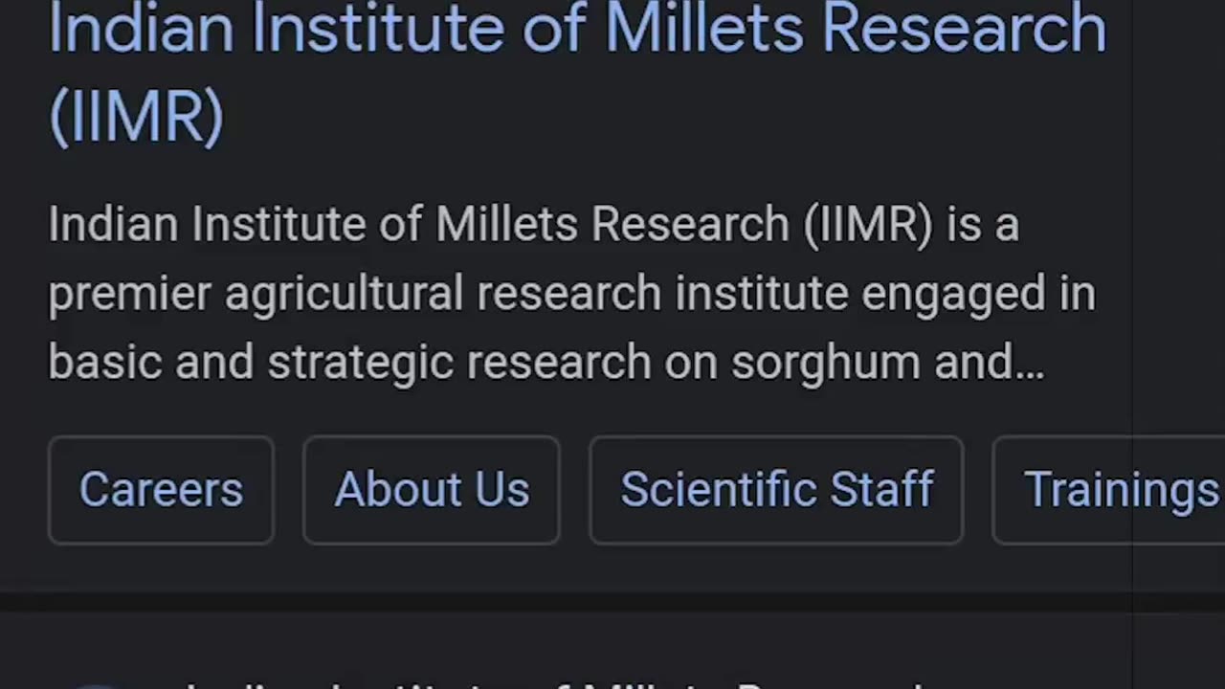Select the Scientific Staff sitelink chip

[x=776, y=490]
